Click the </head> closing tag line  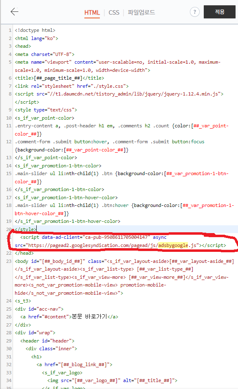point(24,253)
